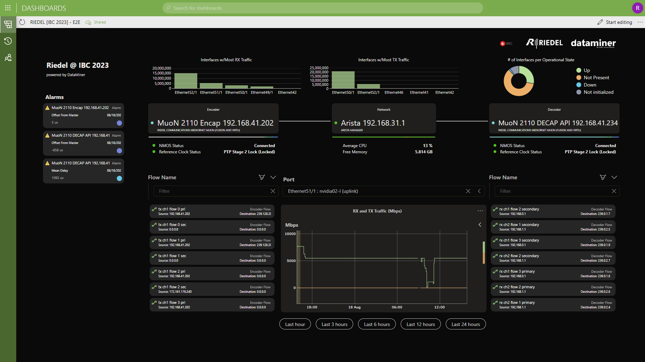This screenshot has height=362, width=645.
Task: Open the users sharing sidebar icon
Action: pos(8,58)
